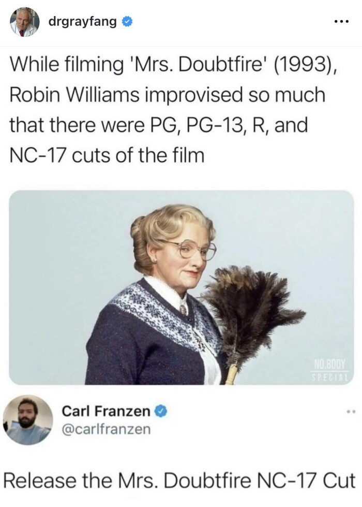The height and width of the screenshot is (507, 362).
Task: Click the words 'Robin Williams improvised' in the headline
Action: click(126, 94)
